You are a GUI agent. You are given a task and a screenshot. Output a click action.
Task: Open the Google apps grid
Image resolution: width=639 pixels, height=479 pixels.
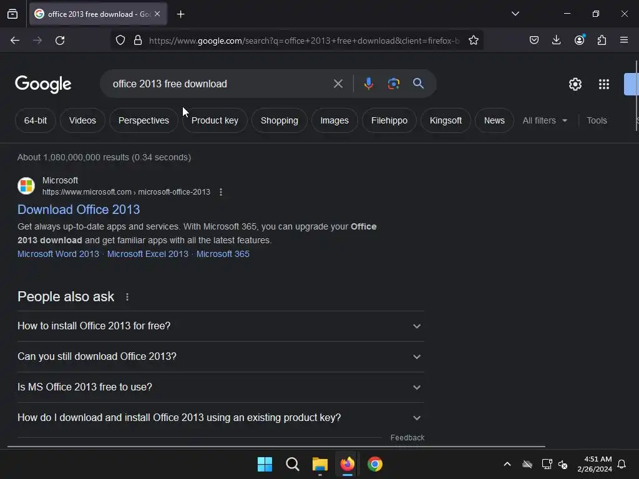603,84
